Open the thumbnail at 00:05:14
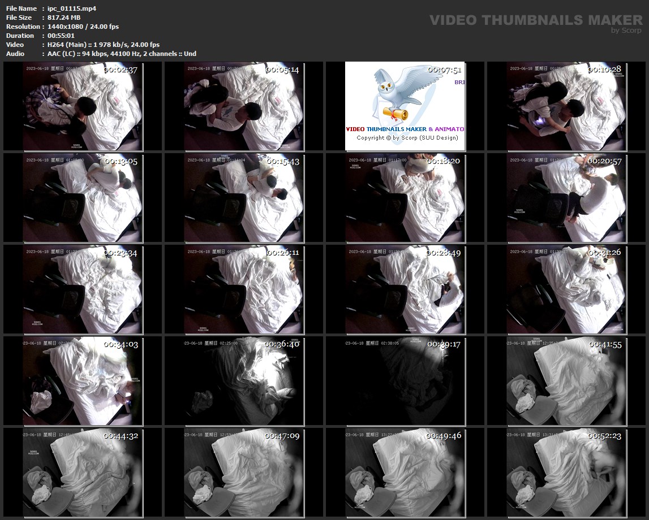Image resolution: width=649 pixels, height=520 pixels. click(x=244, y=106)
